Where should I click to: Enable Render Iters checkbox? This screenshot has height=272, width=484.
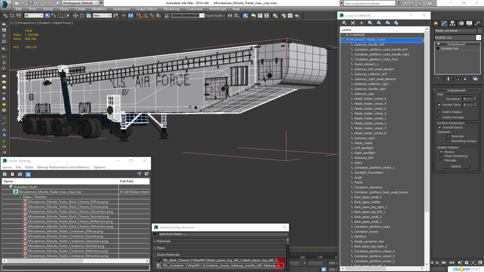[439, 105]
